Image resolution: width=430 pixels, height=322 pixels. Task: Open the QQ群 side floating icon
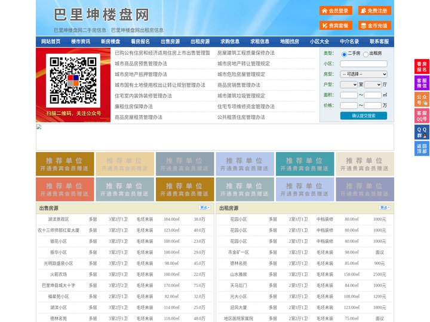(x=422, y=132)
